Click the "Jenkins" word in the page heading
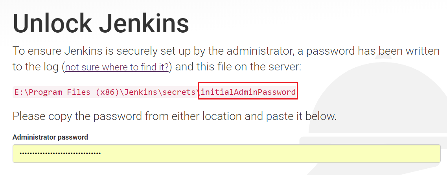 [143, 24]
